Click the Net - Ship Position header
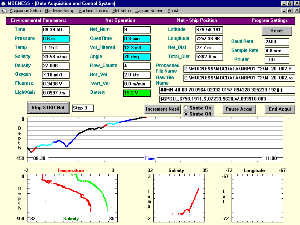 pyautogui.click(x=197, y=20)
